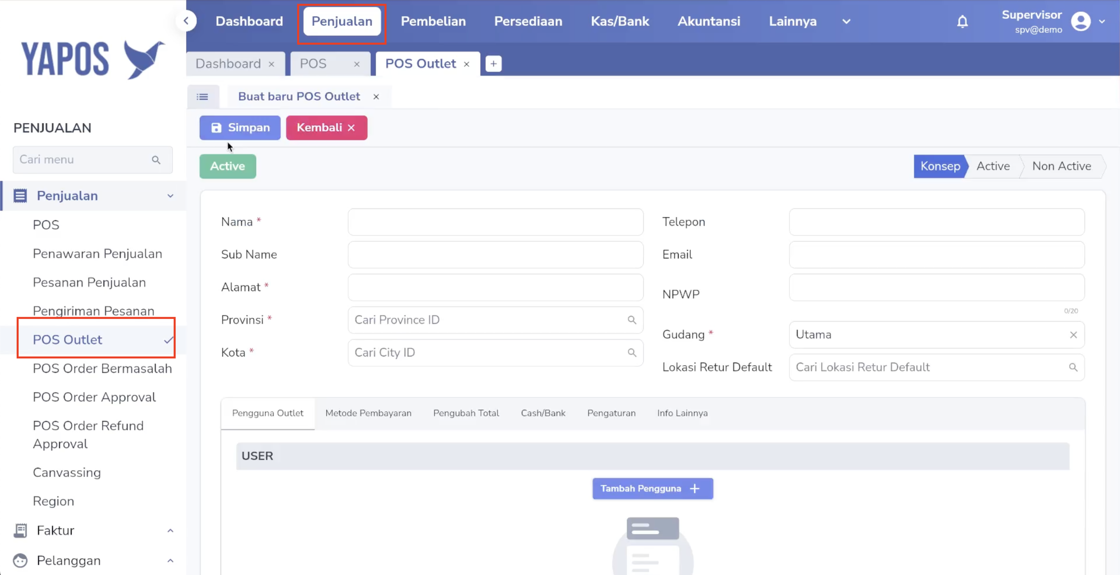This screenshot has width=1120, height=575.
Task: Open the notifications bell
Action: (x=962, y=21)
